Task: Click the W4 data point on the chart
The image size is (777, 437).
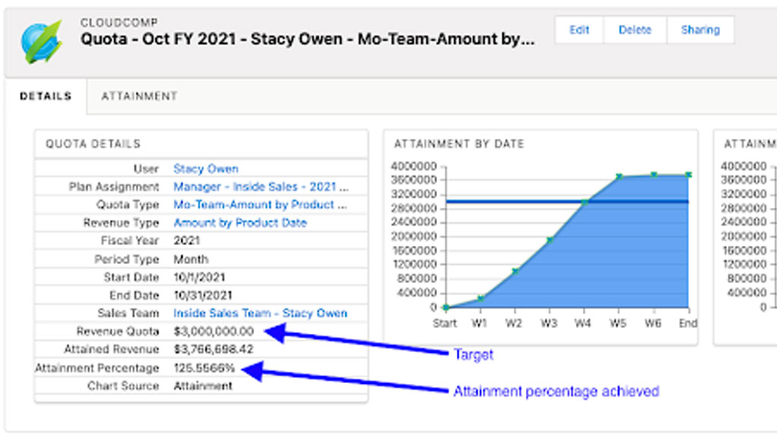Action: 584,202
